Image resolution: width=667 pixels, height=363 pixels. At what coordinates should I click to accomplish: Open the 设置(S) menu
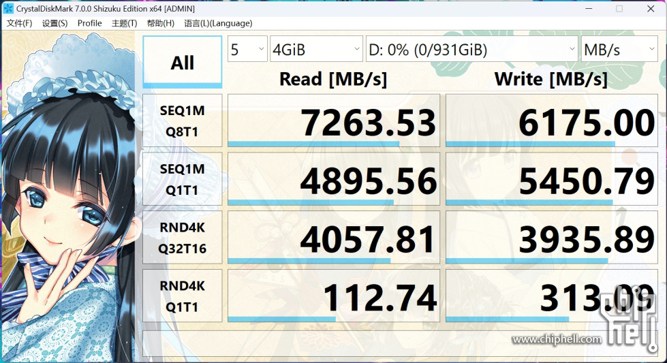point(55,23)
